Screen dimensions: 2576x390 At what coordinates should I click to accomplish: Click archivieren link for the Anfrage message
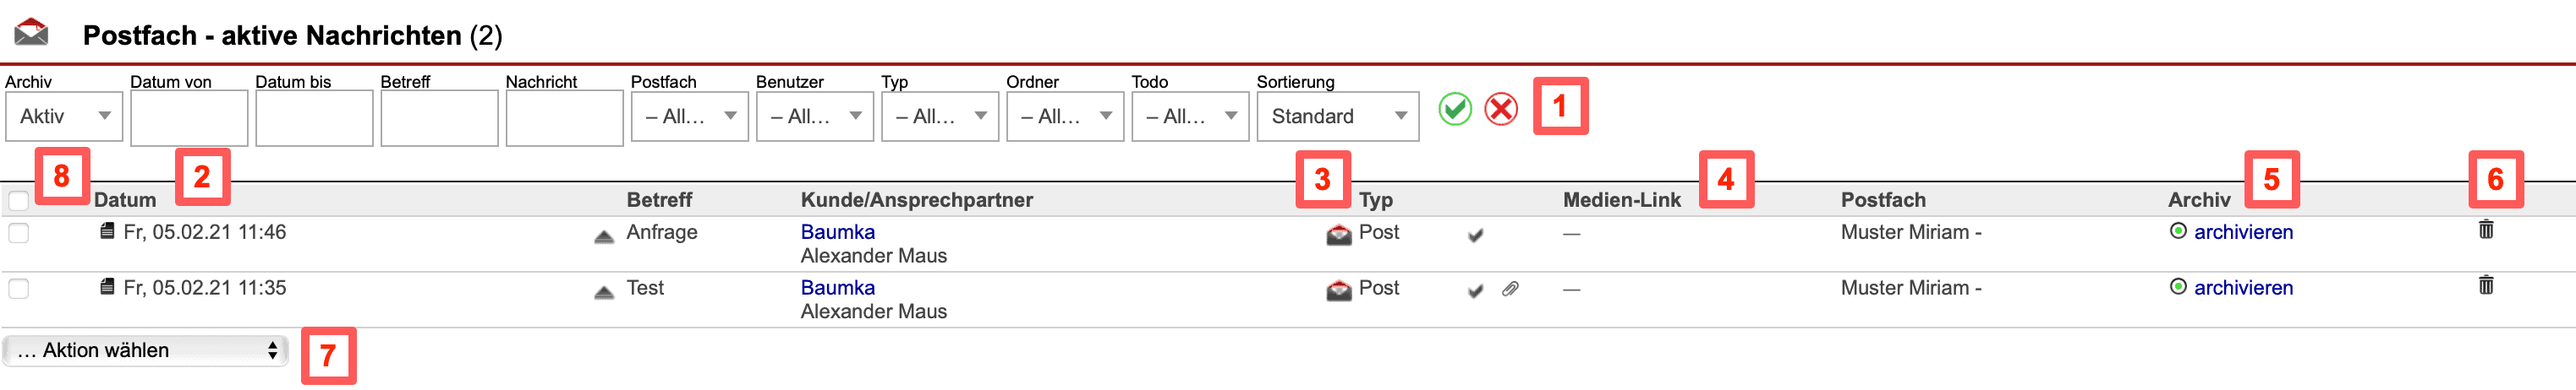[x=2243, y=232]
